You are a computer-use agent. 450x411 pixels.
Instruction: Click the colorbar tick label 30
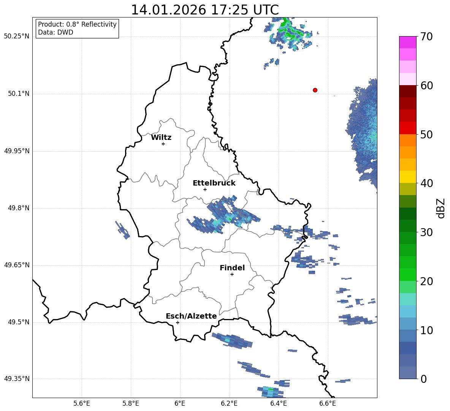pyautogui.click(x=426, y=232)
